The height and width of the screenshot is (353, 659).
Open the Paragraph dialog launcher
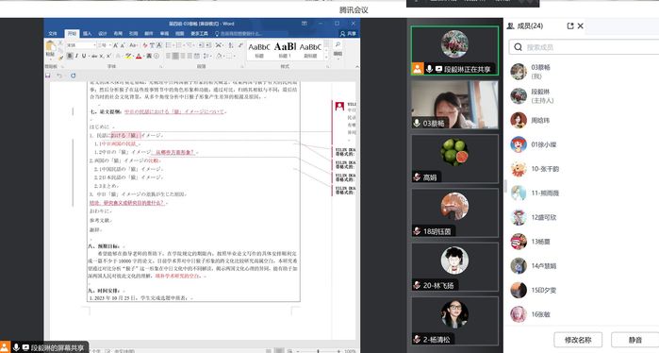click(242, 67)
